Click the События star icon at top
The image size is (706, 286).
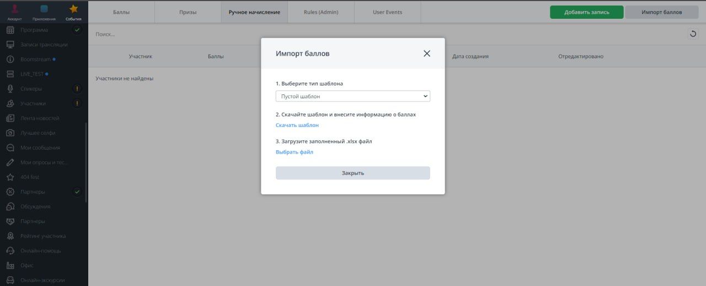(x=73, y=9)
